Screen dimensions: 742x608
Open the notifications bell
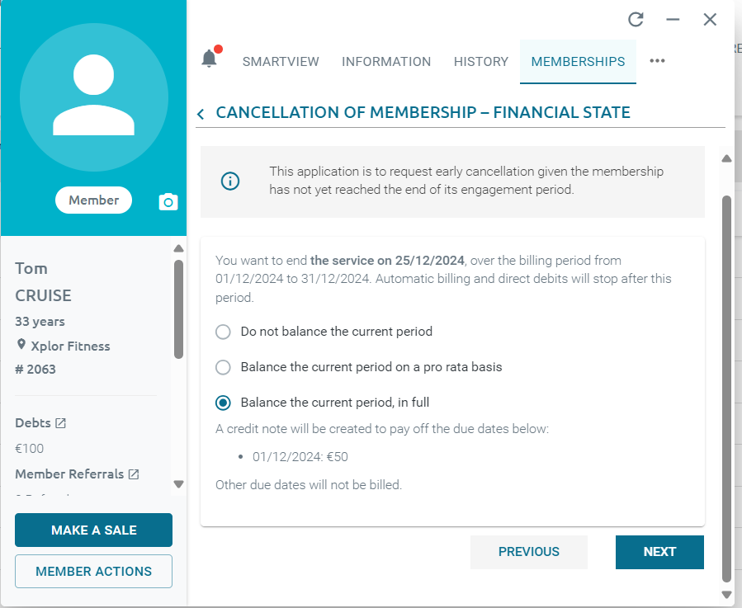click(x=209, y=59)
